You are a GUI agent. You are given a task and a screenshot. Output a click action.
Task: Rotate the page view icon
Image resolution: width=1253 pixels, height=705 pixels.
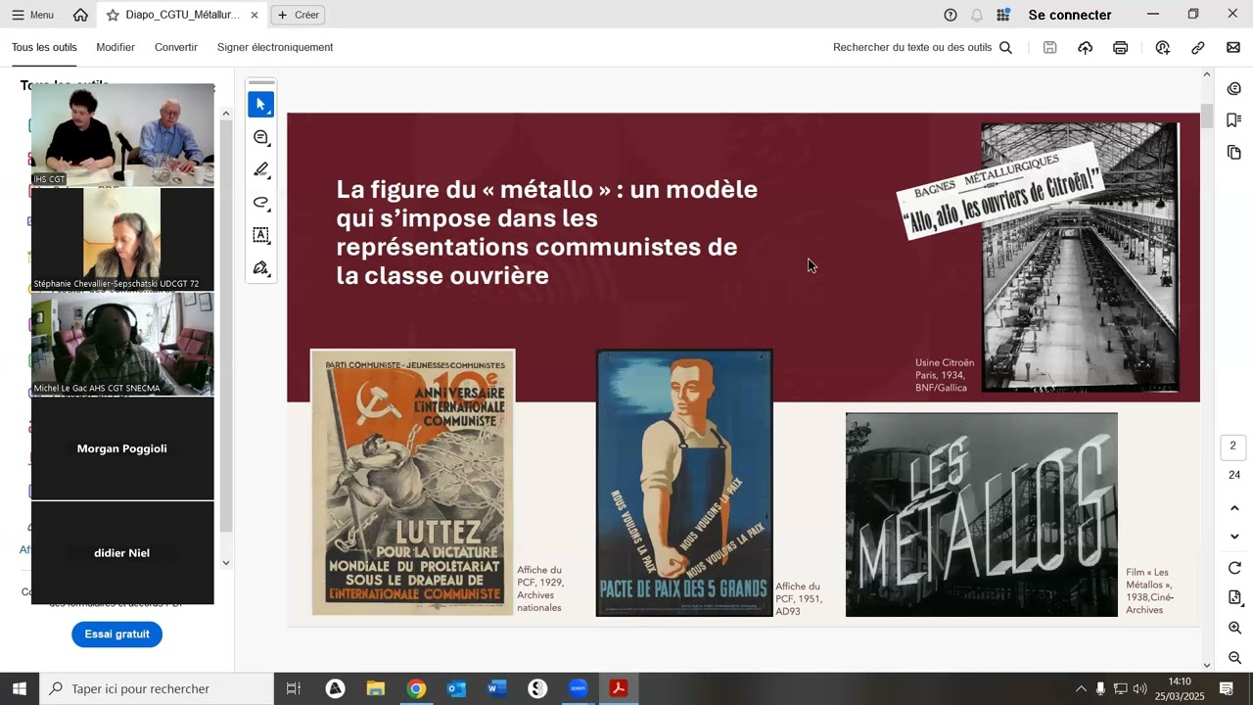(1234, 568)
